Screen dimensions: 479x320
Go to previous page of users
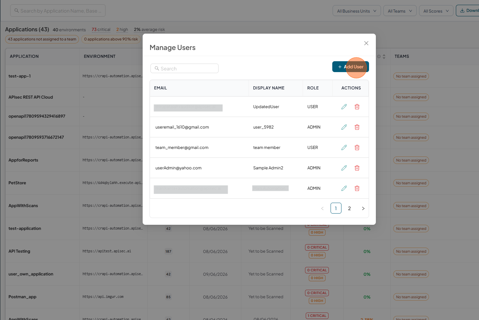coord(322,208)
